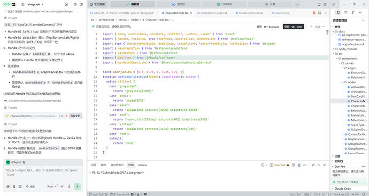Open MilestoneN… file in explorer tree

point(357,120)
